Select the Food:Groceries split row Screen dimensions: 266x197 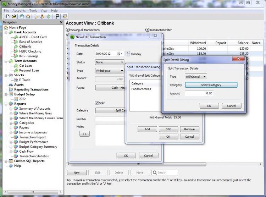click(x=145, y=89)
